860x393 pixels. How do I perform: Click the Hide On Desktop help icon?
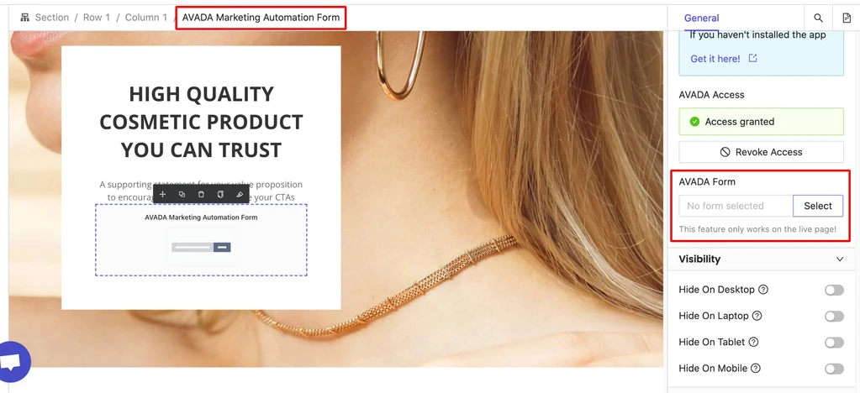click(x=763, y=290)
